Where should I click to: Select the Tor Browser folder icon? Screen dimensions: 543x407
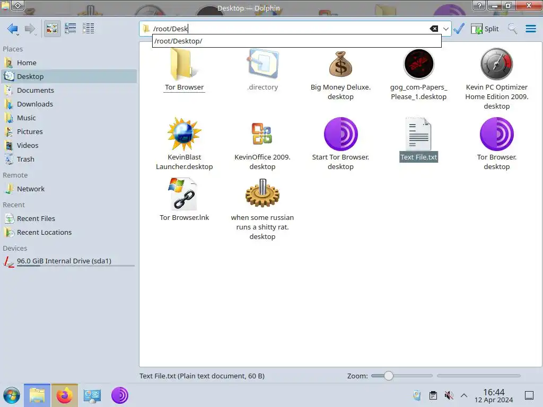click(x=184, y=64)
